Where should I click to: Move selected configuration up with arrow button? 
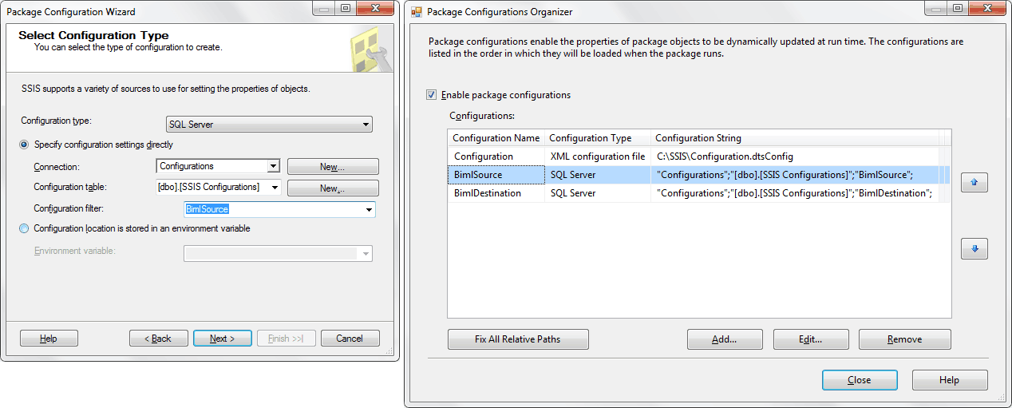[974, 183]
